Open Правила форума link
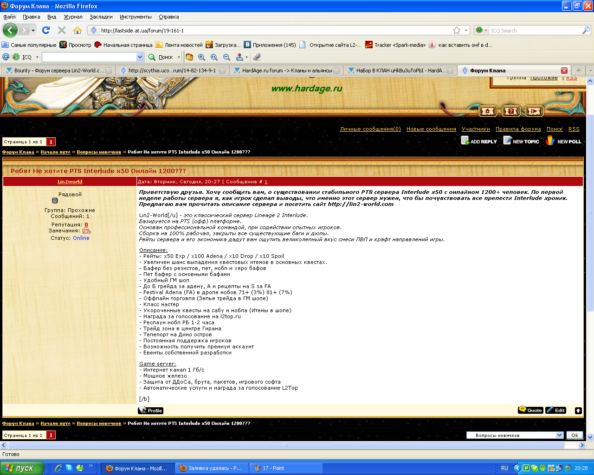 coord(518,129)
